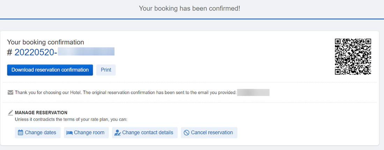Click the crossed-circle icon on Cancel reservation
The image size is (384, 150).
[x=186, y=133]
